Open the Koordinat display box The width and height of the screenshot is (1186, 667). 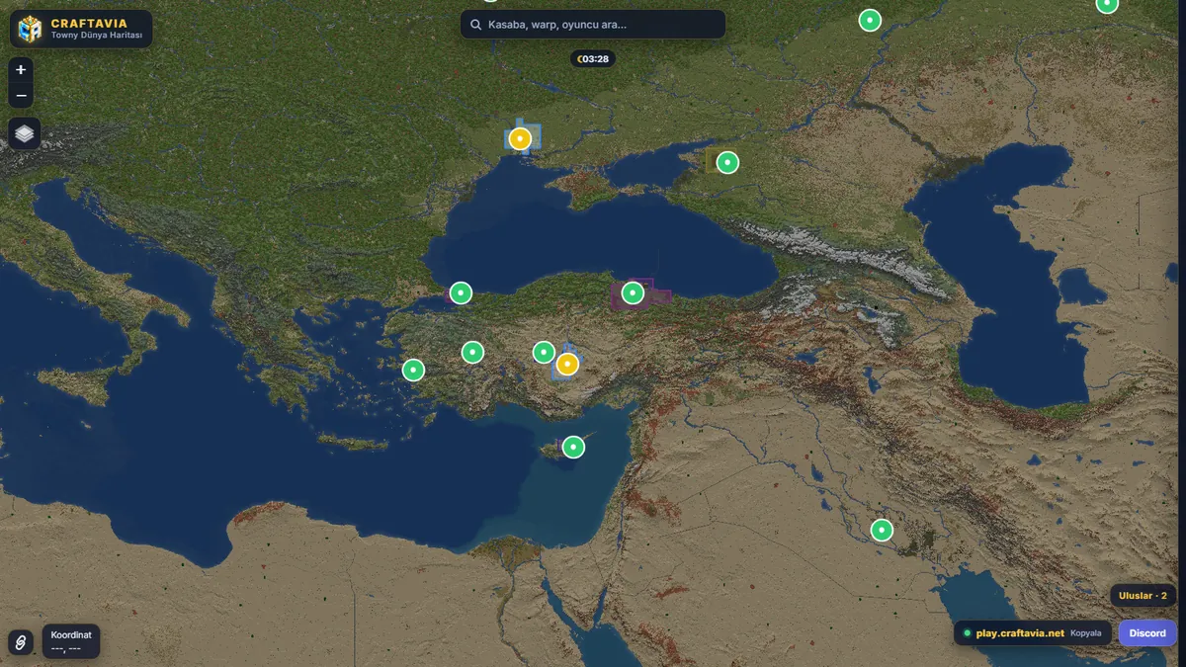71,642
